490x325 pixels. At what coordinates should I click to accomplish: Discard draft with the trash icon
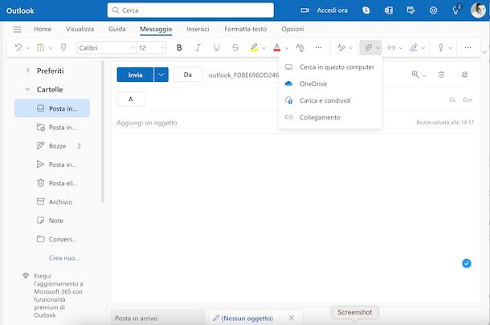[441, 75]
